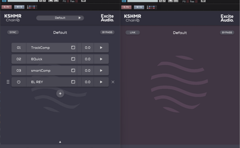Select slot number 03

19,71
